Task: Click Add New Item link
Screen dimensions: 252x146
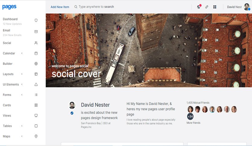Action: click(x=60, y=7)
